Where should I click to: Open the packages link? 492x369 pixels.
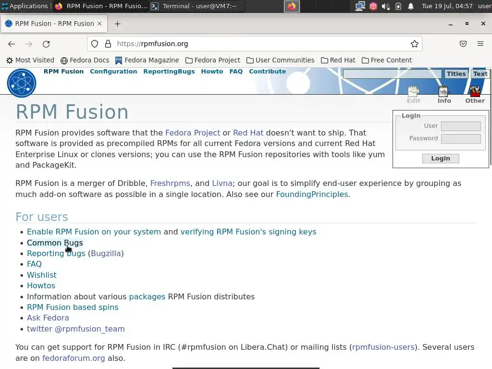(x=147, y=297)
